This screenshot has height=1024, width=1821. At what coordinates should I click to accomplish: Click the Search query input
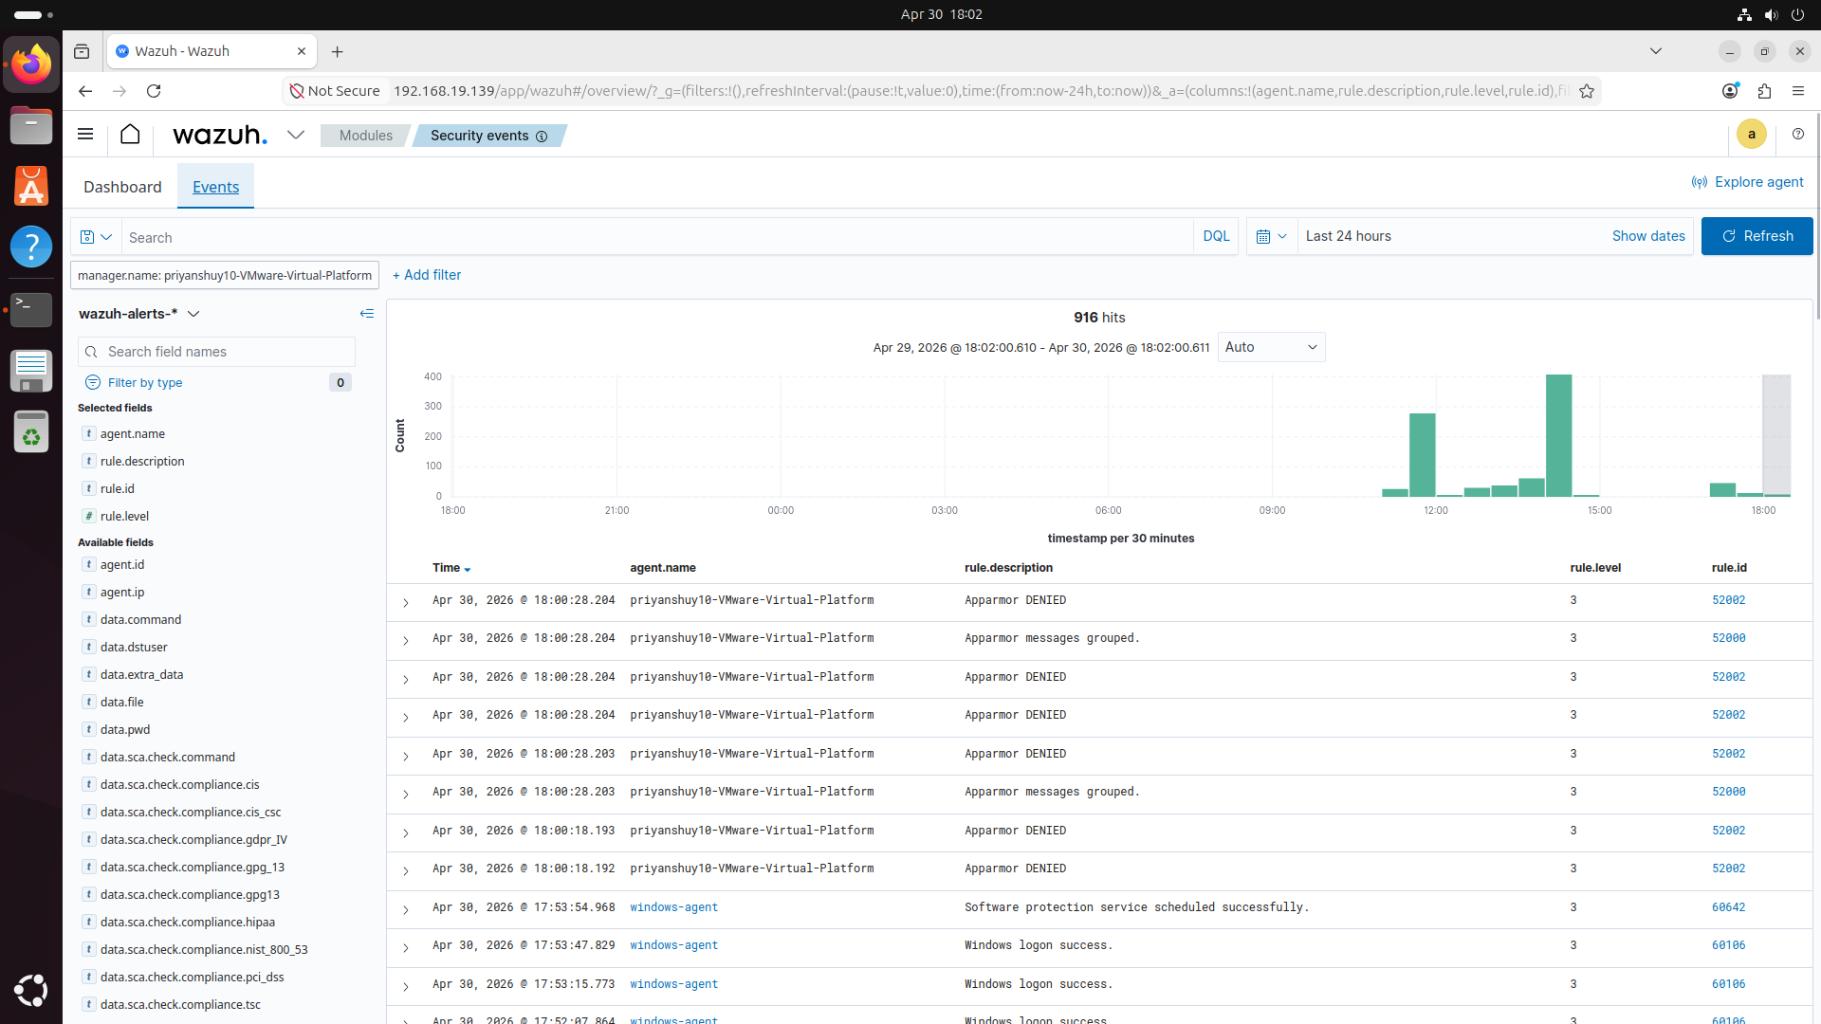coord(659,237)
